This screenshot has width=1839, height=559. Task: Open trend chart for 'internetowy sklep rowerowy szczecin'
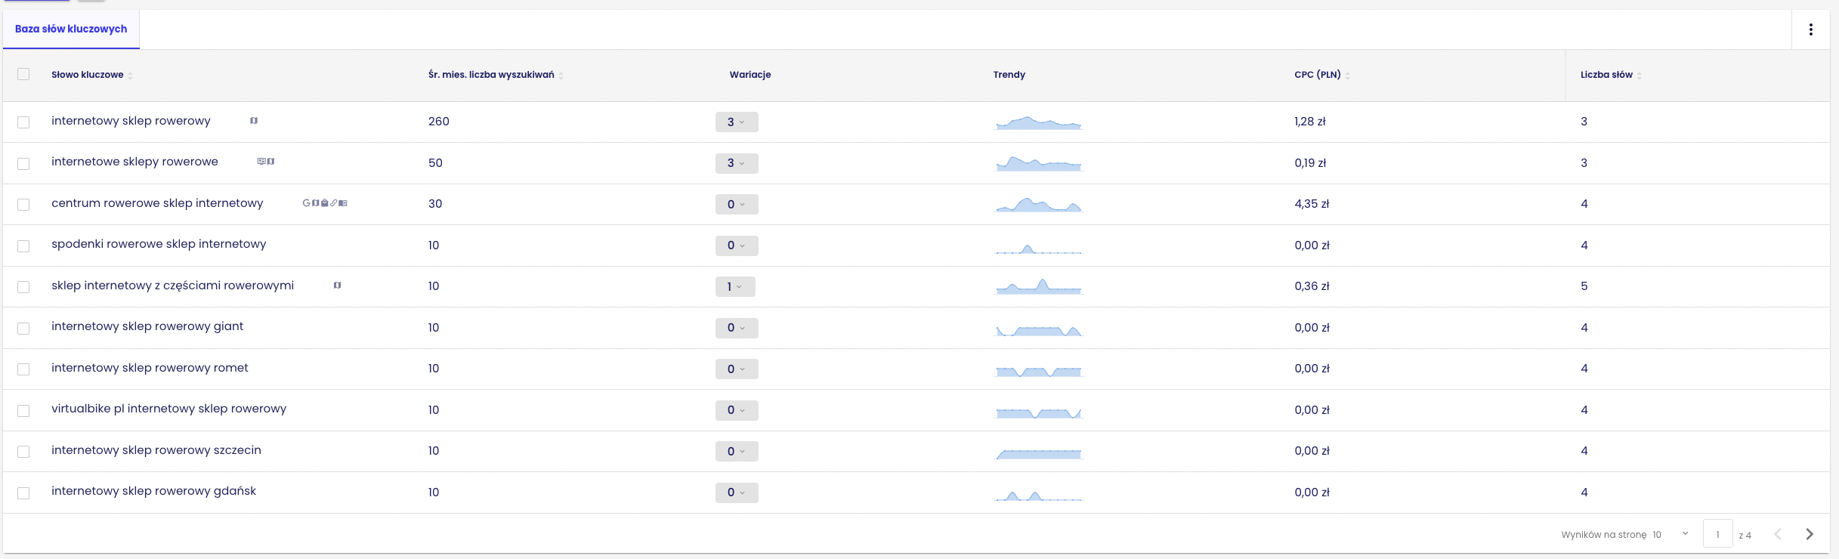pos(1039,453)
